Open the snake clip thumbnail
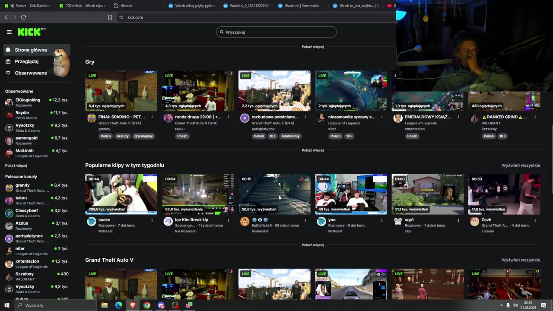This screenshot has width=553, height=311. [121, 194]
